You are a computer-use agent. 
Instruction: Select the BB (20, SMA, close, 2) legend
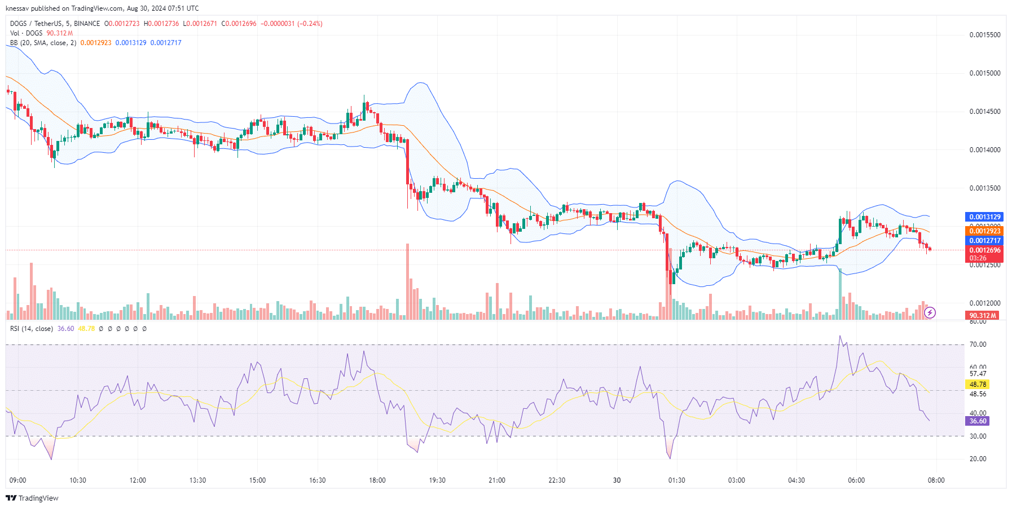click(43, 43)
